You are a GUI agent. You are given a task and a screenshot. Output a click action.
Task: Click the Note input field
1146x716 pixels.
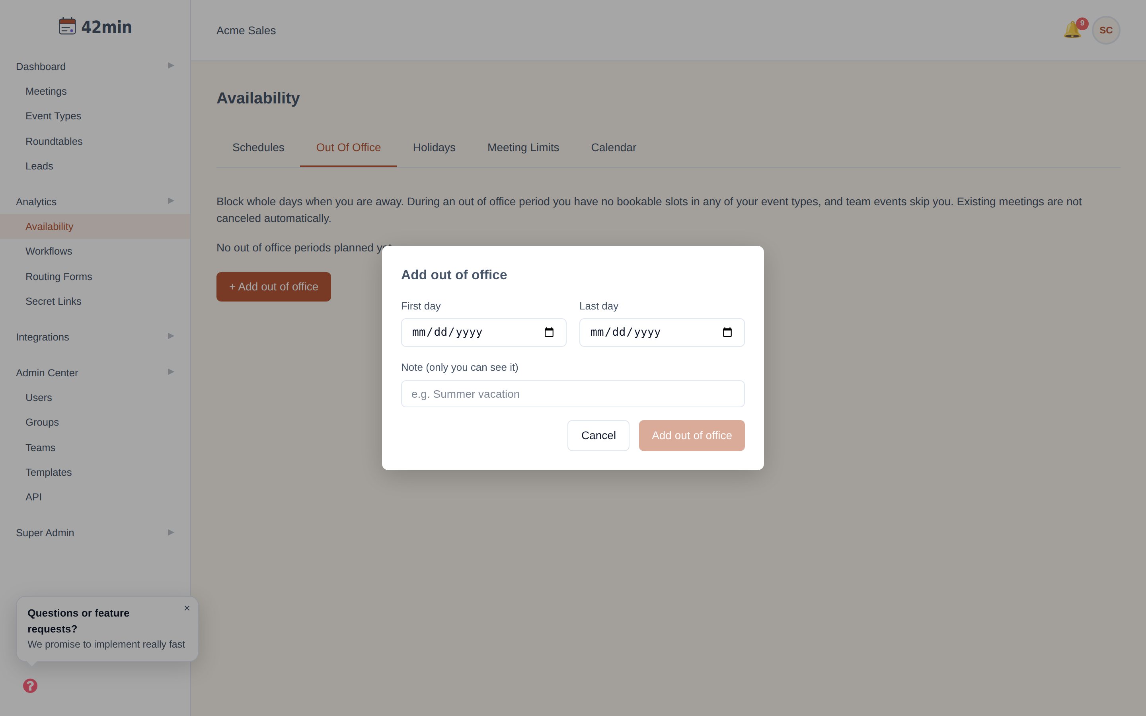(573, 394)
